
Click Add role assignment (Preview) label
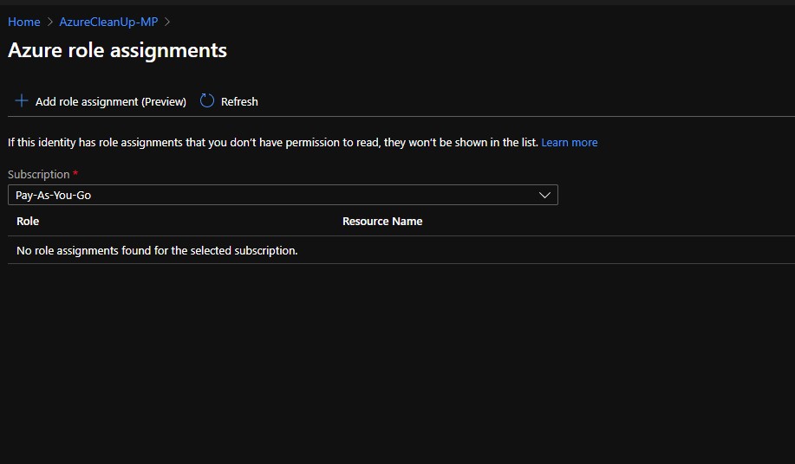point(110,101)
